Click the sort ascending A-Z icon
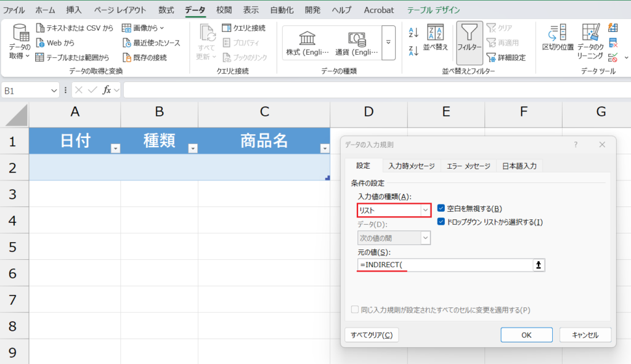The height and width of the screenshot is (364, 631). pos(413,33)
